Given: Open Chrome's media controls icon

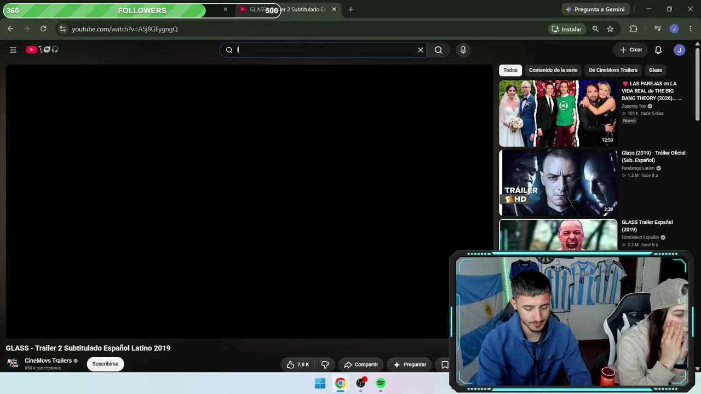Looking at the screenshot, I should pyautogui.click(x=658, y=29).
